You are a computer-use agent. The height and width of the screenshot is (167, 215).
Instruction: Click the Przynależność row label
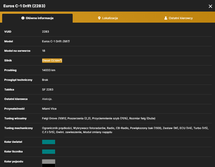[14, 109]
